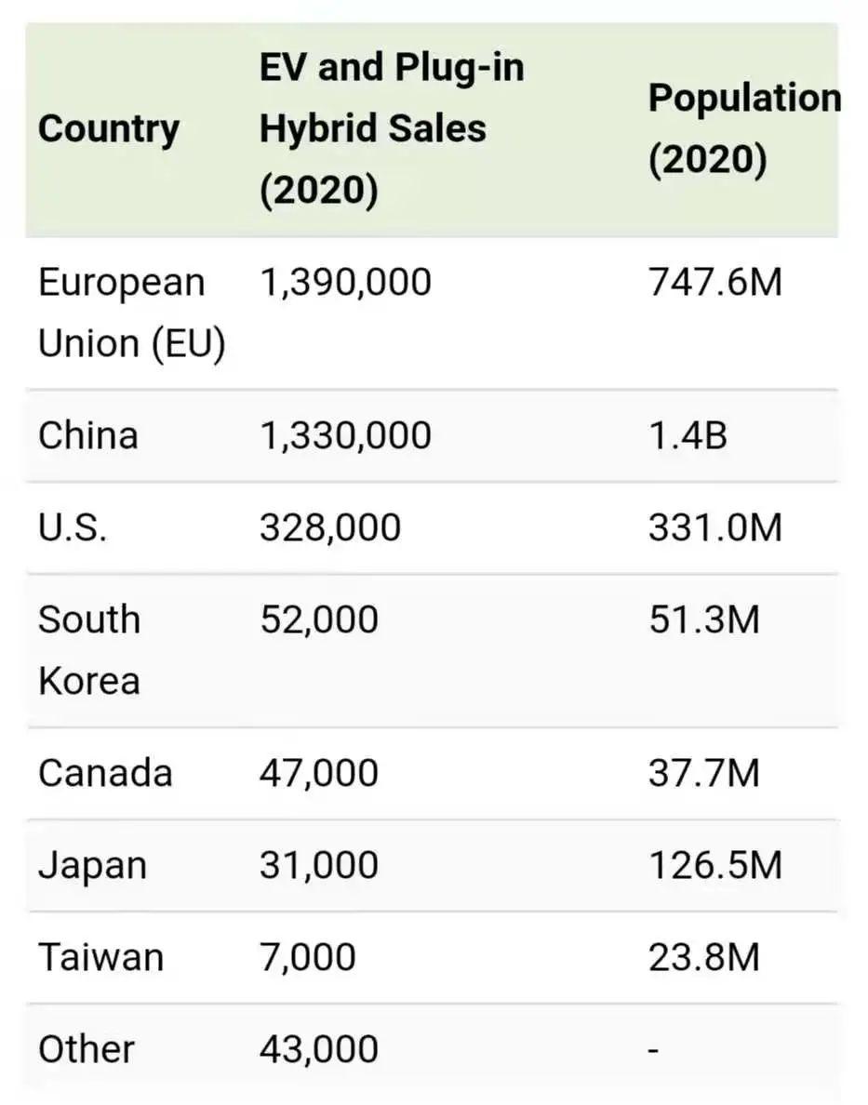Image resolution: width=868 pixels, height=1105 pixels.
Task: Click the 43,000 sales value
Action: point(319,1049)
